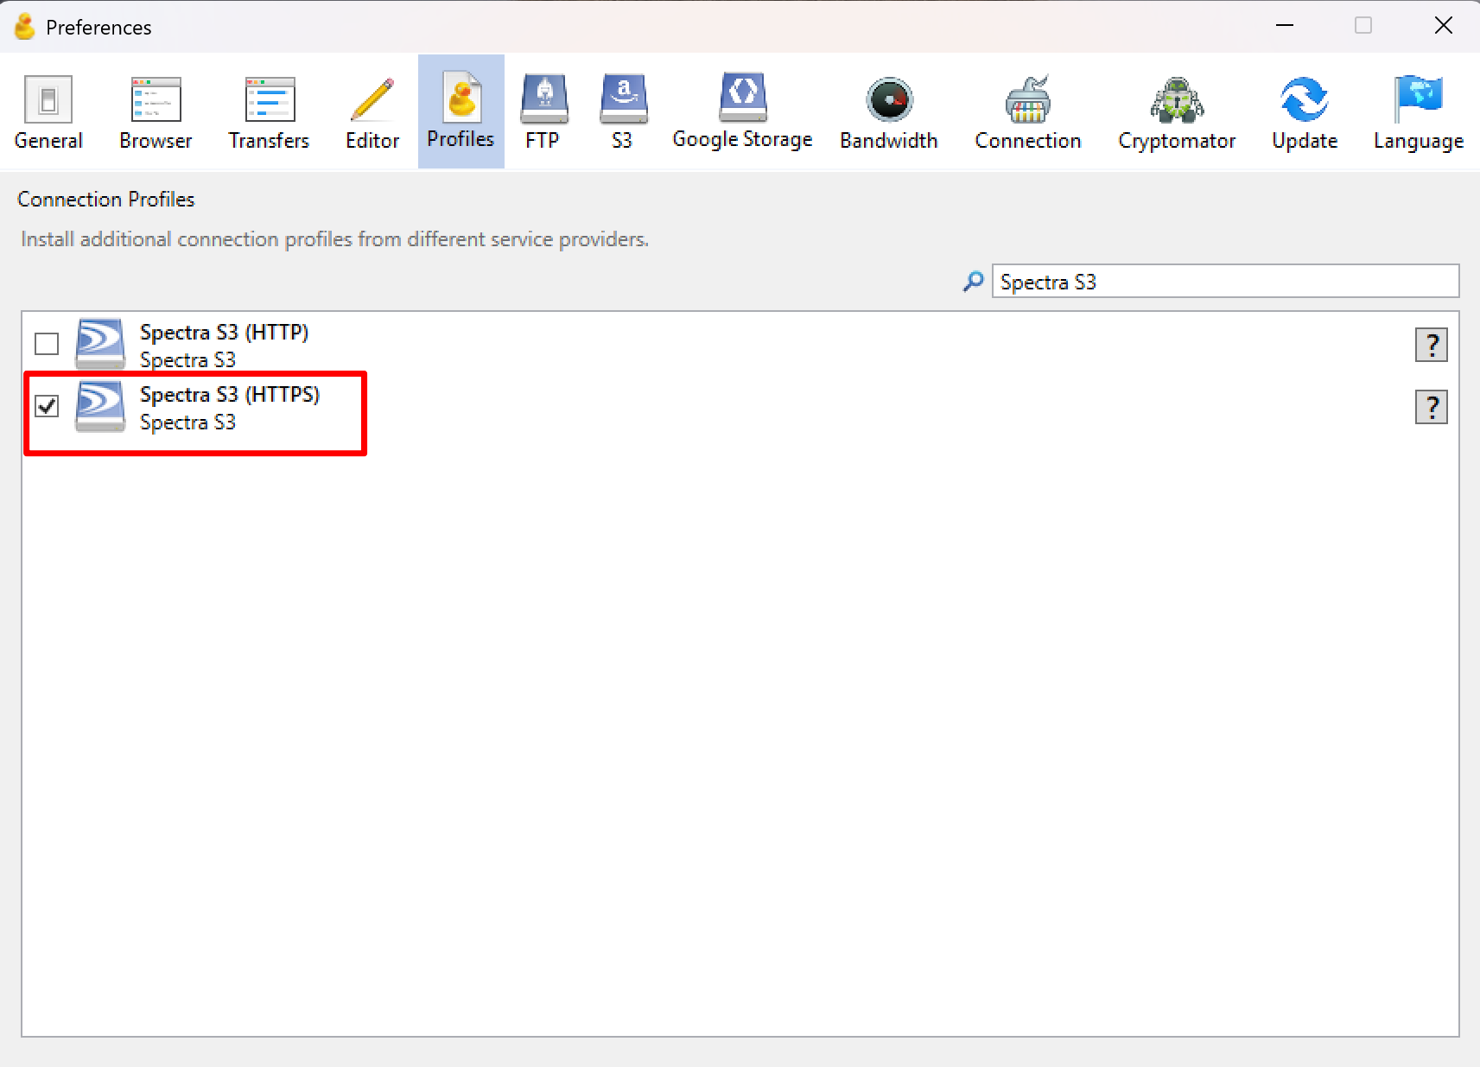Open the Amazon S3 preferences tab
The height and width of the screenshot is (1067, 1480).
622,112
